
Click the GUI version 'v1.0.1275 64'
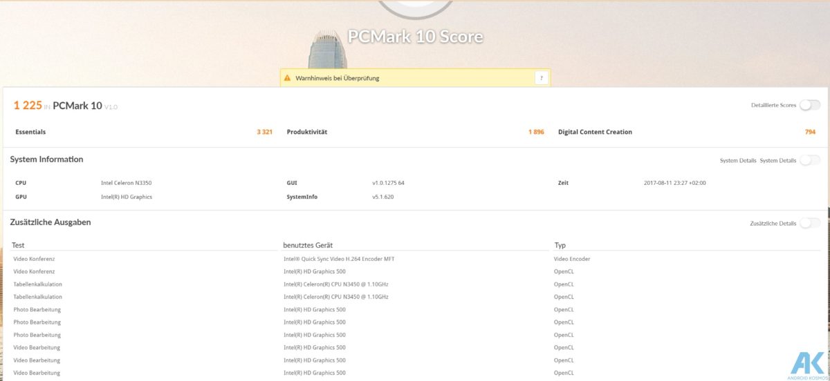click(388, 183)
